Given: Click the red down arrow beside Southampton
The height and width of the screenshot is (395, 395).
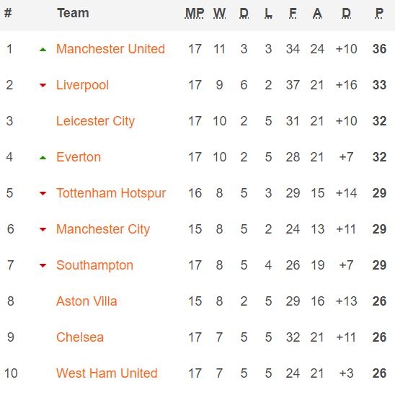Looking at the screenshot, I should coord(43,265).
